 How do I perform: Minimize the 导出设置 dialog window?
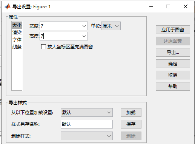point(151,6)
